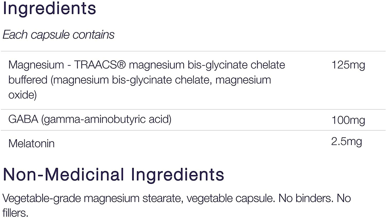Click the word 'Magnesium' starting the first row
The width and height of the screenshot is (386, 218).
click(x=35, y=65)
